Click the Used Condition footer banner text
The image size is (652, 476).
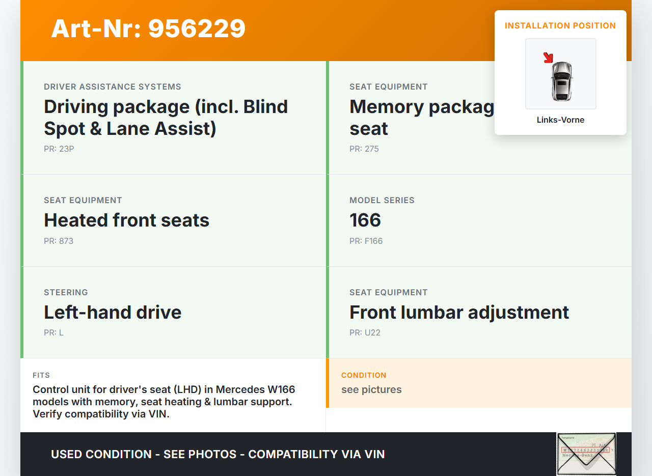click(218, 454)
